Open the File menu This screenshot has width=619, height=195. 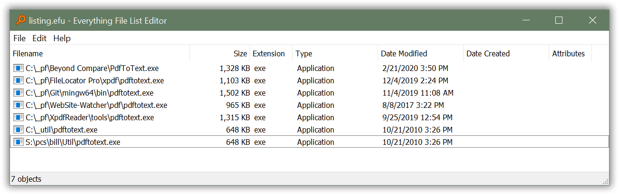click(19, 38)
